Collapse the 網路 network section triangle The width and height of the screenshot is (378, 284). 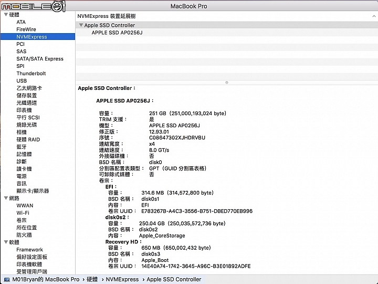click(6, 198)
